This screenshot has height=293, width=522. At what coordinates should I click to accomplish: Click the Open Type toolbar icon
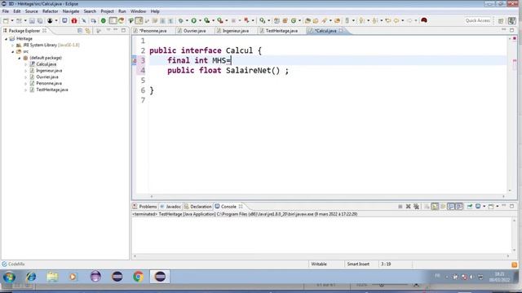[308, 20]
